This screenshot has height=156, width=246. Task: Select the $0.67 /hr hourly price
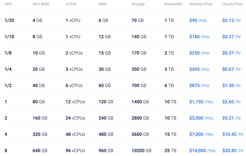tap(231, 69)
